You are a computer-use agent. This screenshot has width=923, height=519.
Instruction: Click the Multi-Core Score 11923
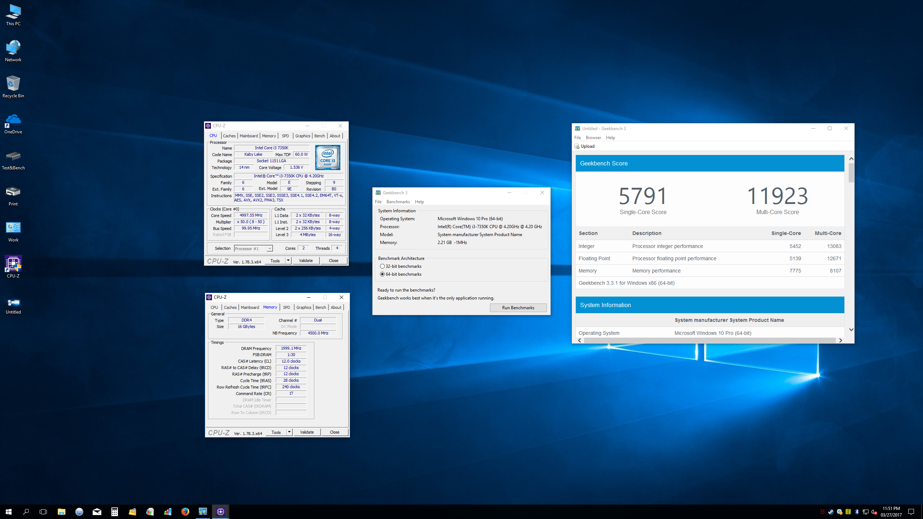tap(777, 196)
